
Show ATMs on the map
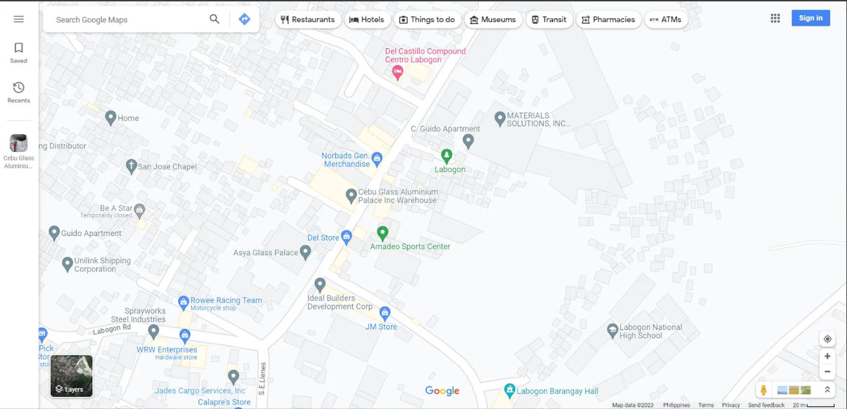666,20
